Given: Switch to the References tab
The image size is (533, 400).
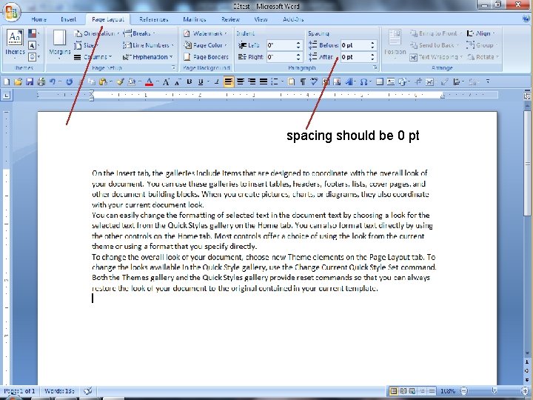Looking at the screenshot, I should [x=154, y=19].
